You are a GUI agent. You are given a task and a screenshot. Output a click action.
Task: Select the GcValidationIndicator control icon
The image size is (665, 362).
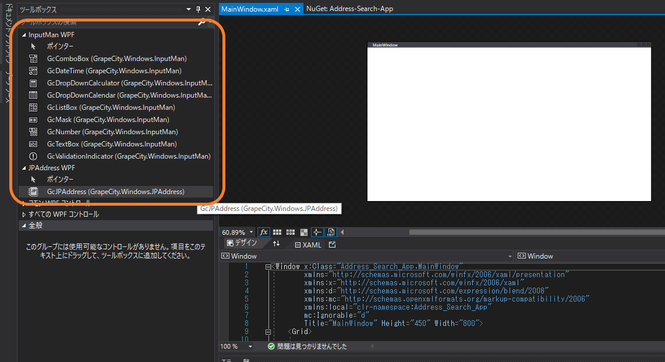pyautogui.click(x=33, y=156)
